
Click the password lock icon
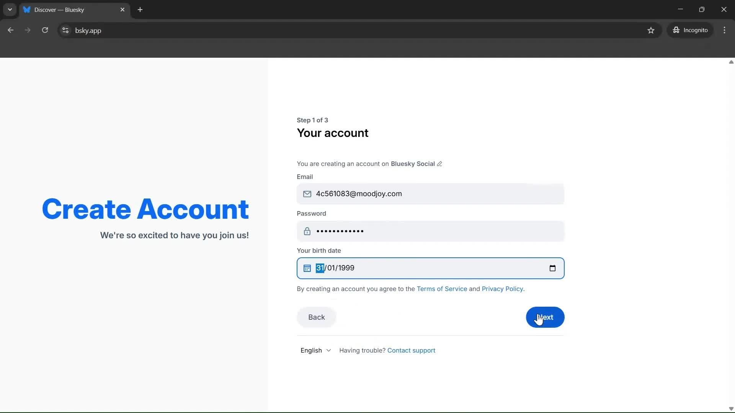307,231
